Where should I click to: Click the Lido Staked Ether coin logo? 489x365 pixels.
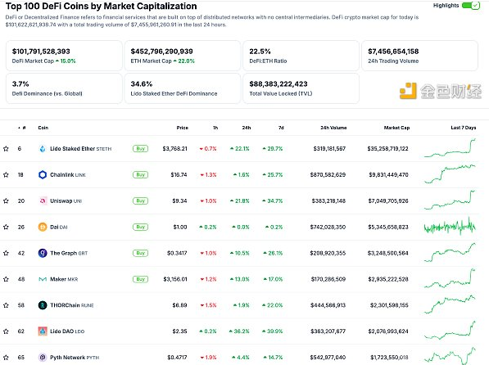(43, 149)
